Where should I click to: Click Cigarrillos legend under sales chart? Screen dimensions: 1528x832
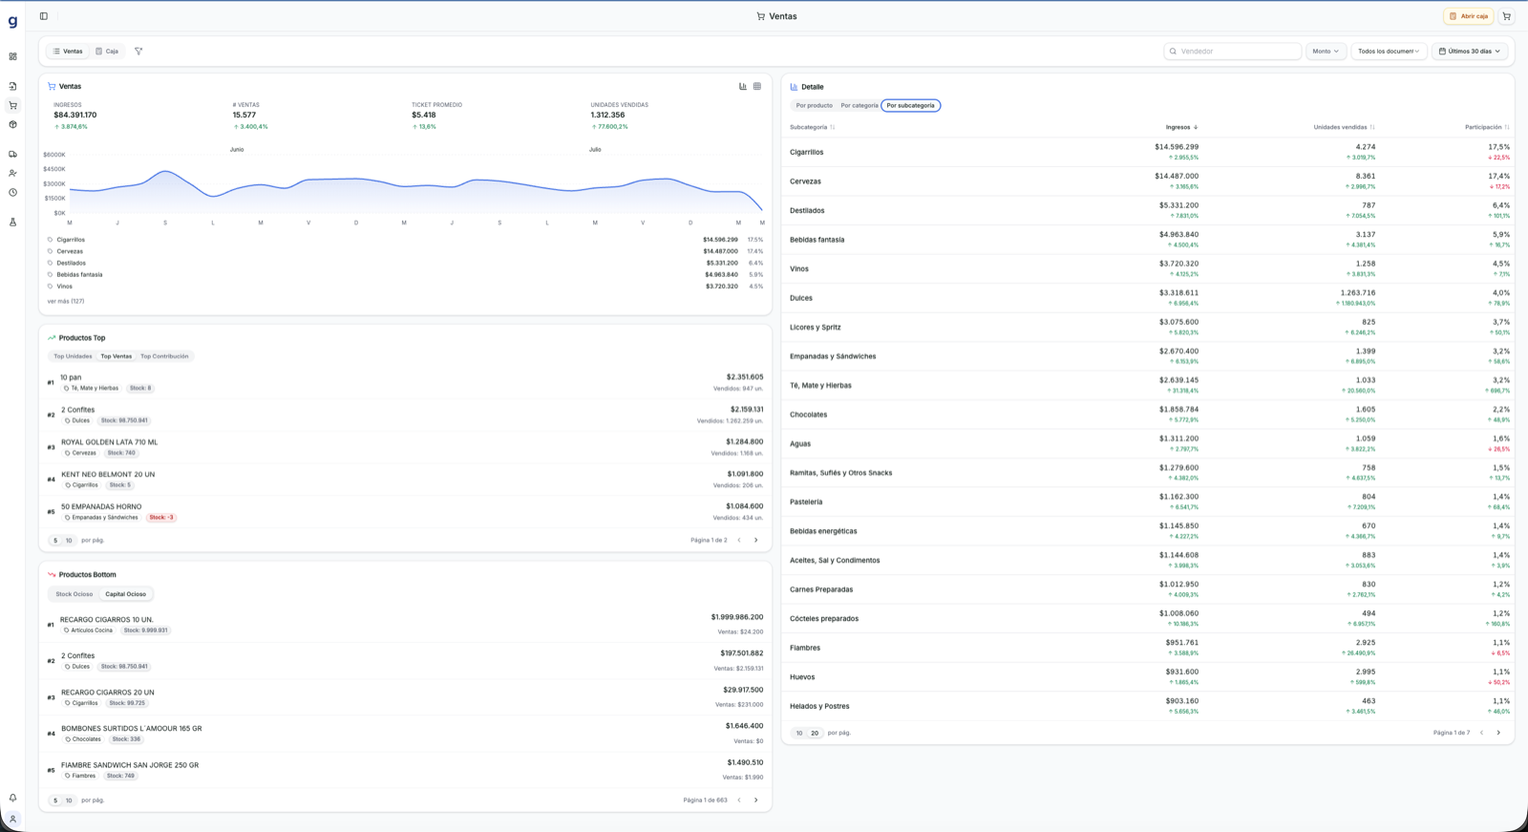click(x=71, y=240)
